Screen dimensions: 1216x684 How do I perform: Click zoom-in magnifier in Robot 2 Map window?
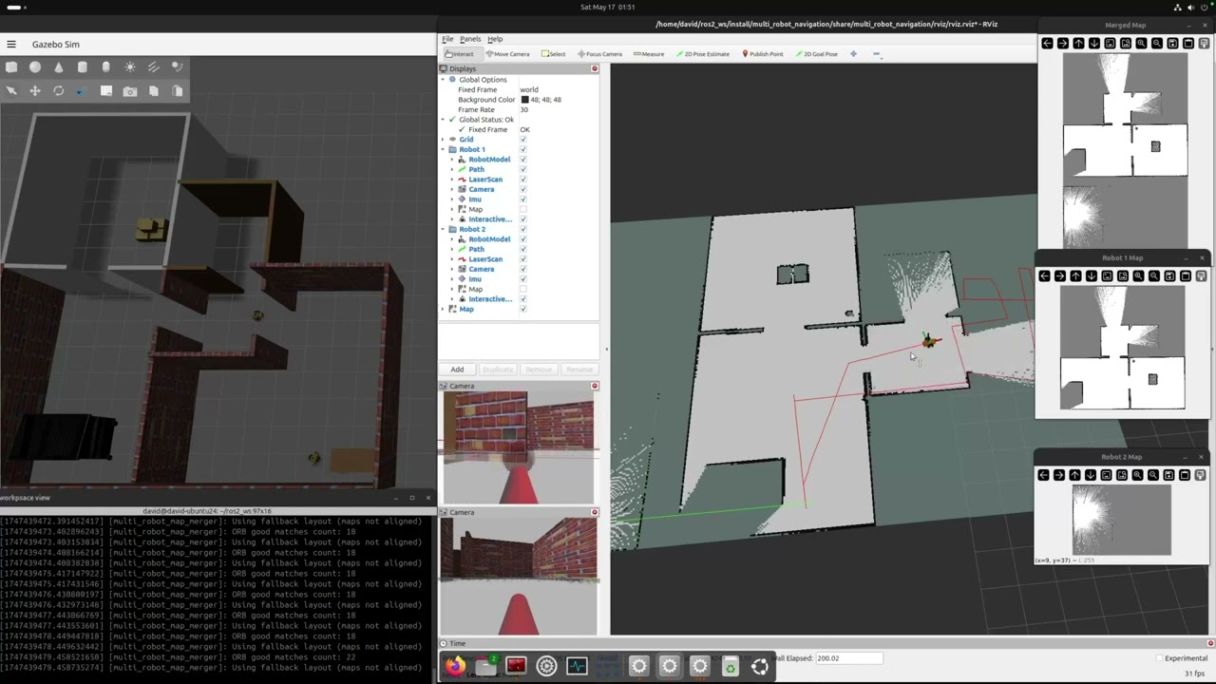[x=1137, y=475]
